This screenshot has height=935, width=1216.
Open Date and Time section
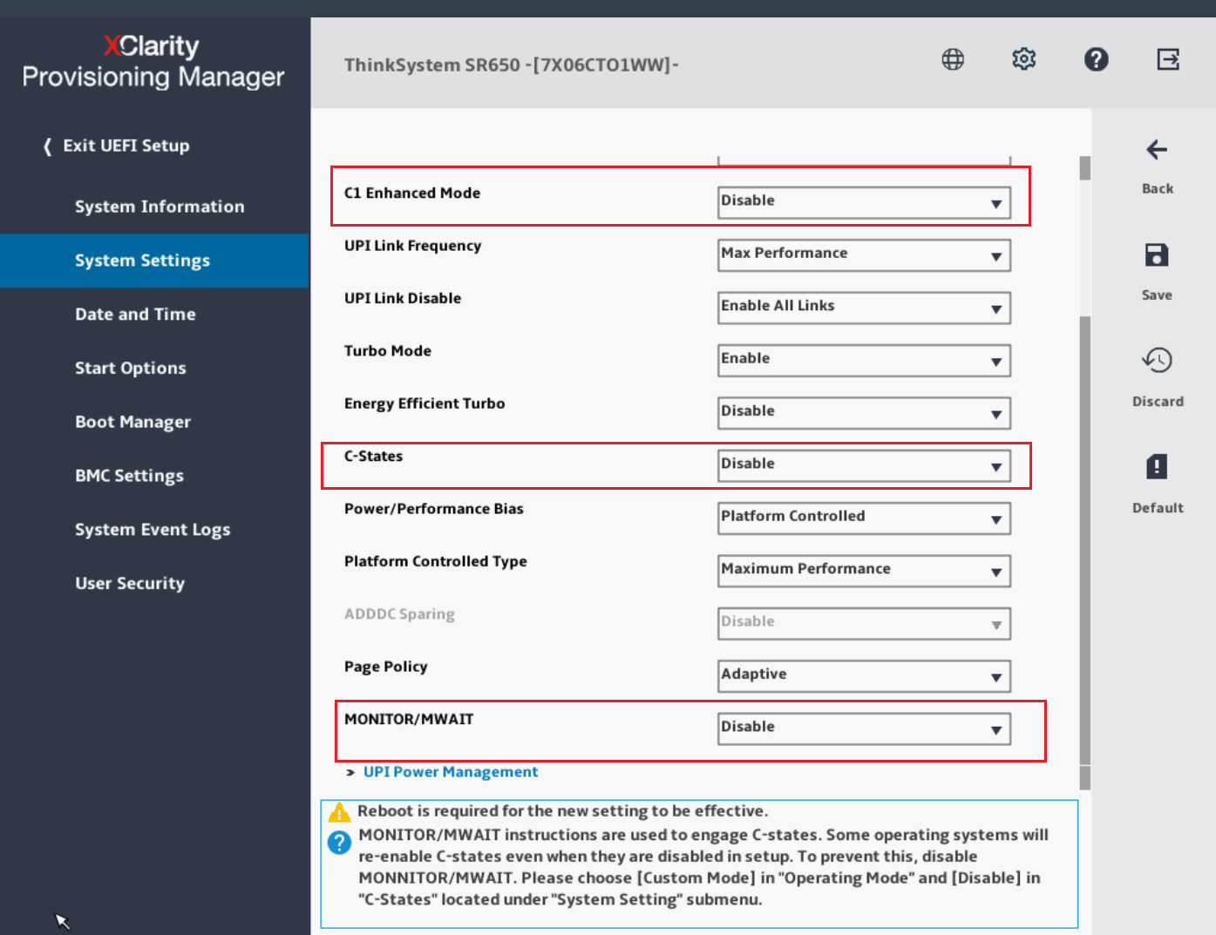pyautogui.click(x=135, y=315)
